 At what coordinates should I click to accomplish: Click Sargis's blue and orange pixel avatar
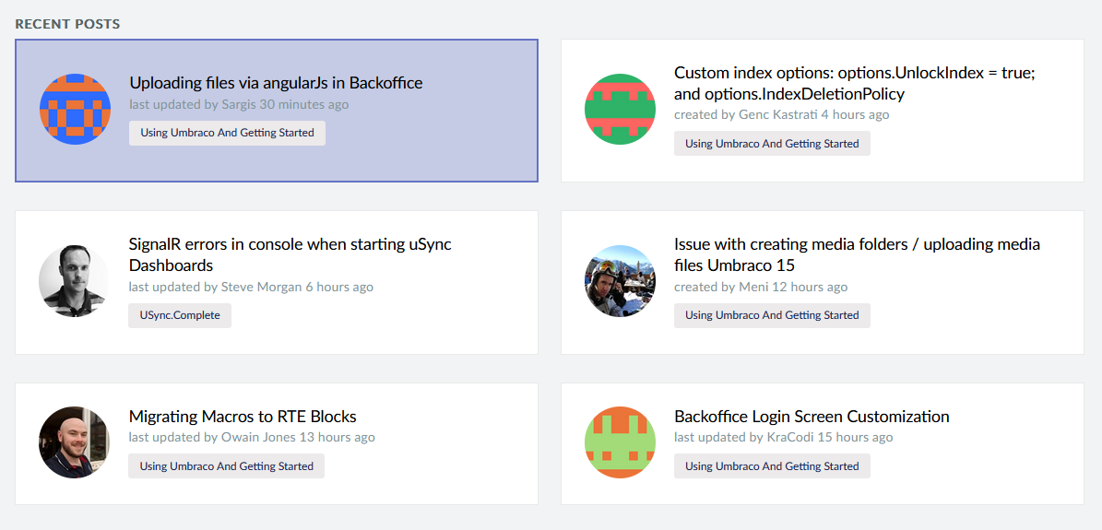click(x=75, y=109)
